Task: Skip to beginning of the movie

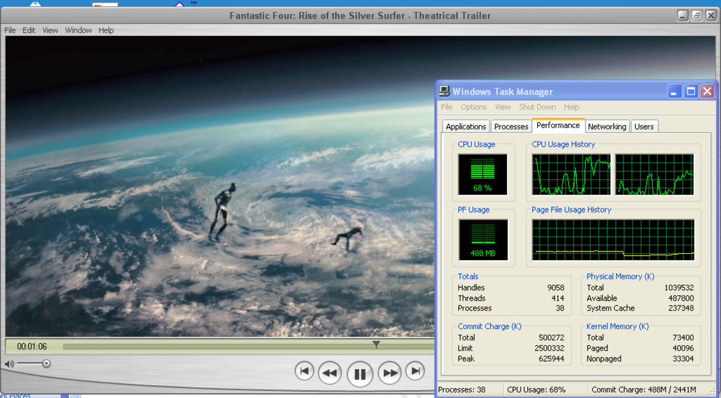Action: pyautogui.click(x=304, y=371)
